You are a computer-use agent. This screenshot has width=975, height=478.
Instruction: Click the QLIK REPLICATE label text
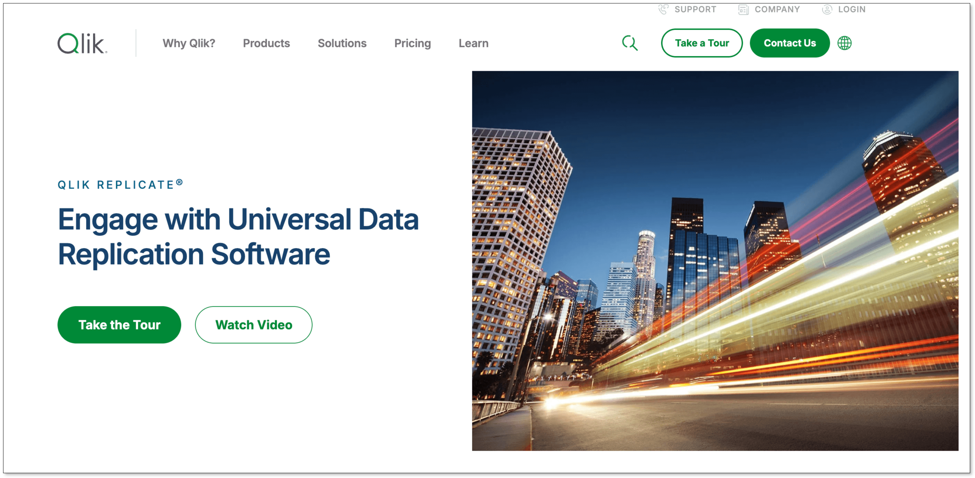pos(120,184)
